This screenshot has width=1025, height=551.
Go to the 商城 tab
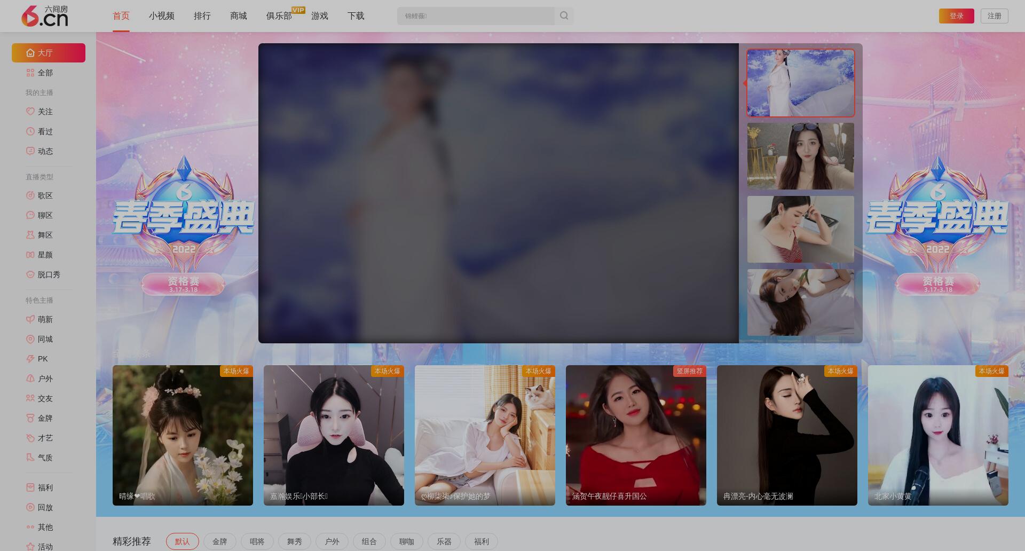[239, 16]
